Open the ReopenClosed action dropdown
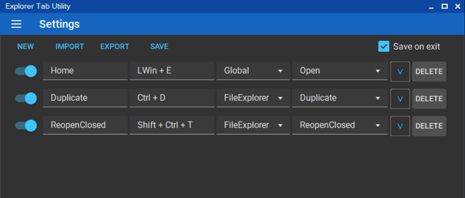This screenshot has width=465, height=198. (x=340, y=125)
